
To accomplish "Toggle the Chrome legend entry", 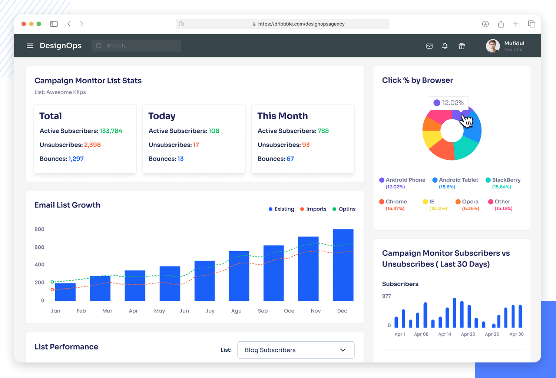I will [x=393, y=205].
